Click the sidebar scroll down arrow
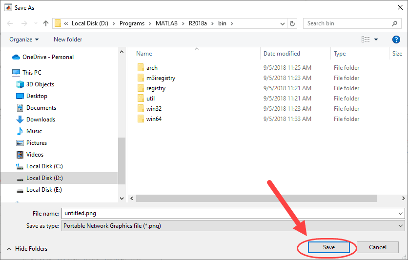This screenshot has height=260, width=408. 122,199
